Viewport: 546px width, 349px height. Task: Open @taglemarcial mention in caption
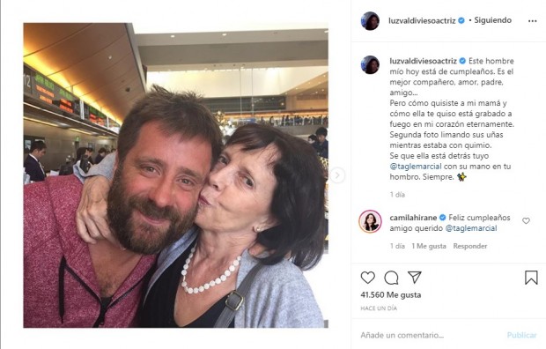pos(416,167)
